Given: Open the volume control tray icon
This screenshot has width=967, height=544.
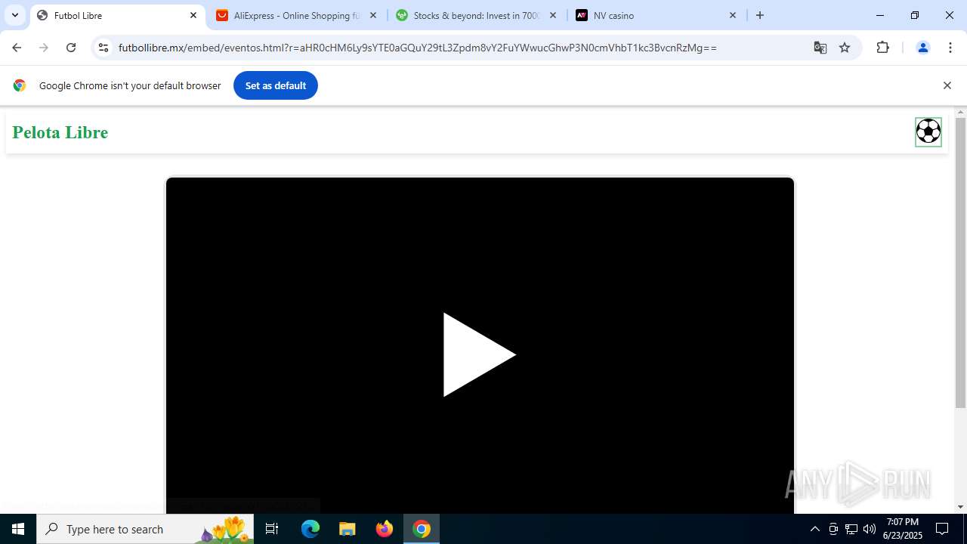Looking at the screenshot, I should point(870,529).
